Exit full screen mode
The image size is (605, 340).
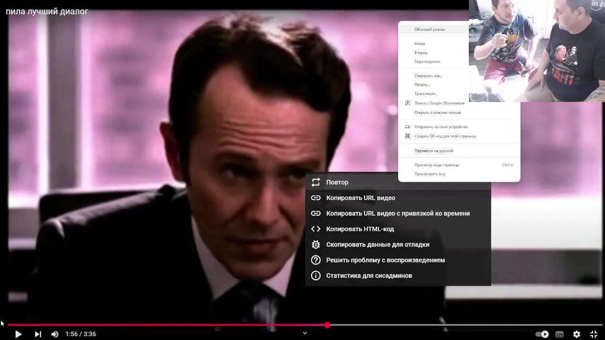(x=594, y=334)
